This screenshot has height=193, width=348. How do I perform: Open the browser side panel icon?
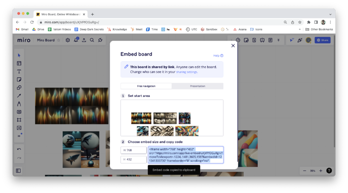[x=316, y=22]
